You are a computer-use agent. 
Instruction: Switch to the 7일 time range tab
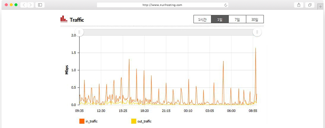click(237, 19)
